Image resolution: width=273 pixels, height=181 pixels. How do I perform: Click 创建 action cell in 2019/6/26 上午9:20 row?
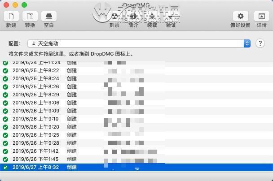coord(72,127)
